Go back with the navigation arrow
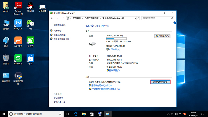The width and height of the screenshot is (208, 117). click(52, 18)
